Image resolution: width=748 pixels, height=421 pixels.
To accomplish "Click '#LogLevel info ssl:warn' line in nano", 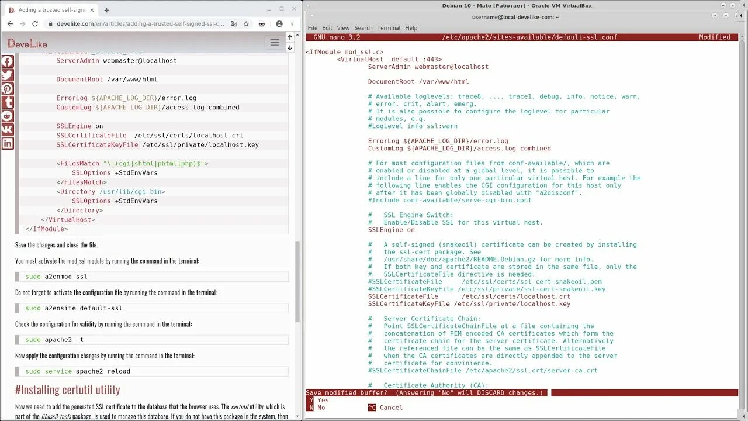I will [x=413, y=126].
